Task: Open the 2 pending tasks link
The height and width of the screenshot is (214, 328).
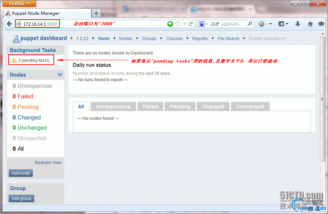Action: [x=33, y=60]
